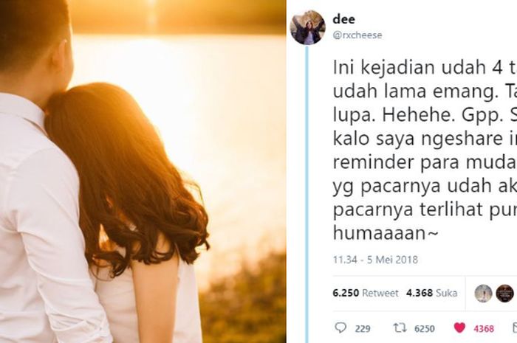Open the @rxcheese handle link

coord(357,35)
